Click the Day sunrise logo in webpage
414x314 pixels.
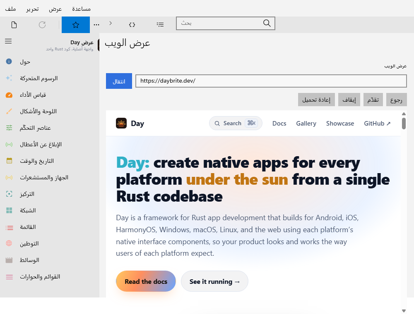pyautogui.click(x=121, y=123)
